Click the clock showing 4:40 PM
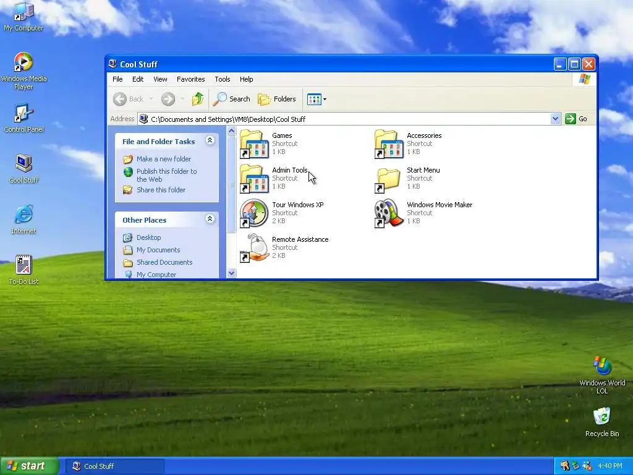The image size is (633, 475). point(610,466)
